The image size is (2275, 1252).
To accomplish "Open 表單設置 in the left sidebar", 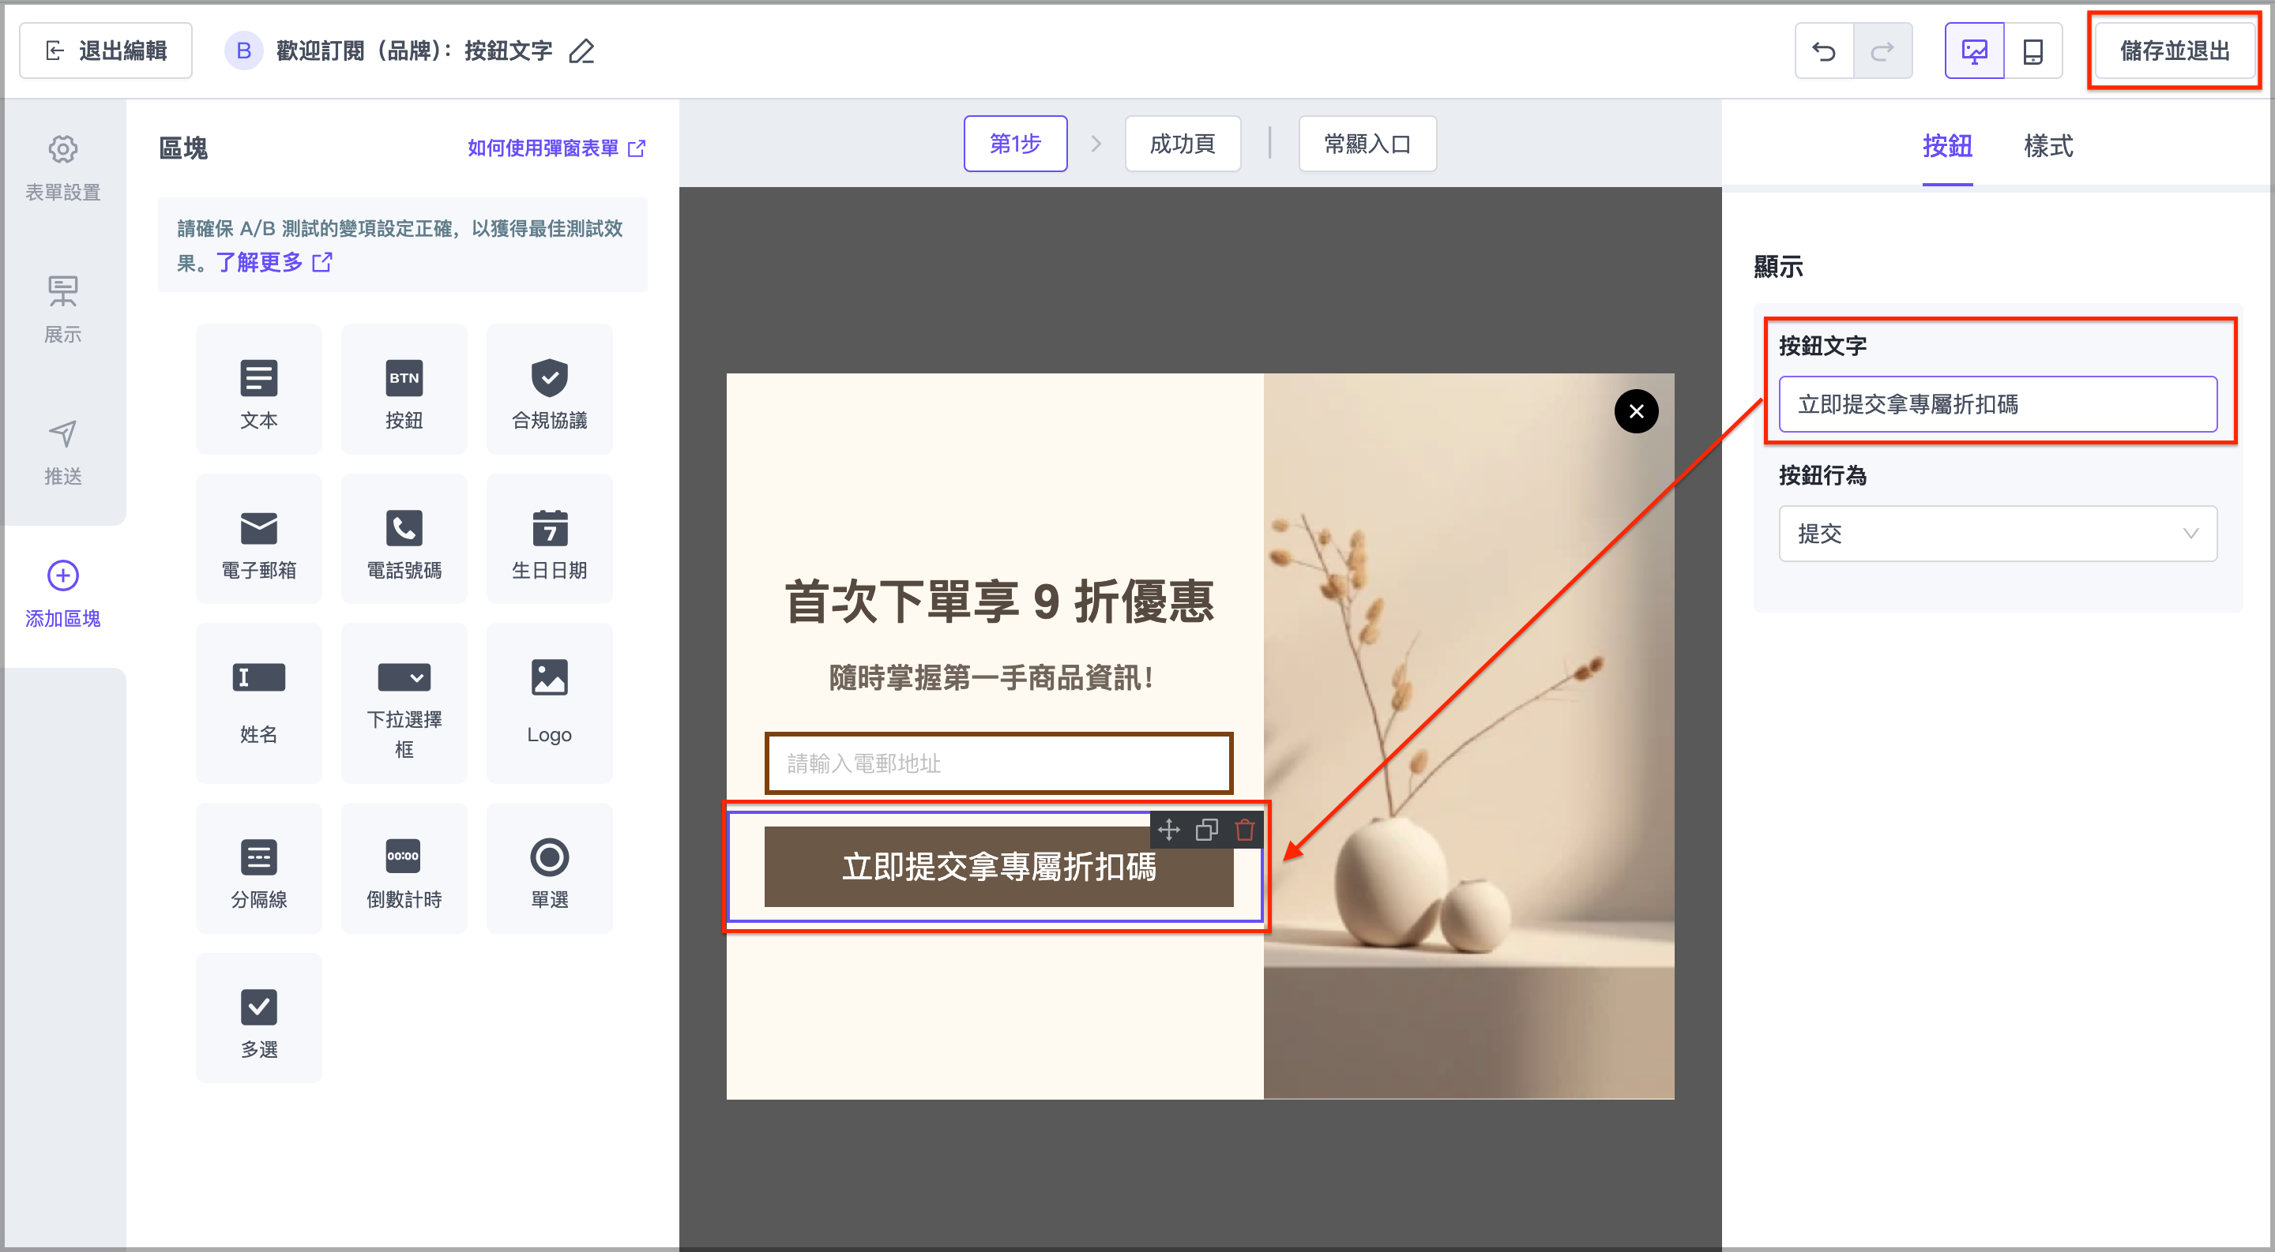I will 62,167.
